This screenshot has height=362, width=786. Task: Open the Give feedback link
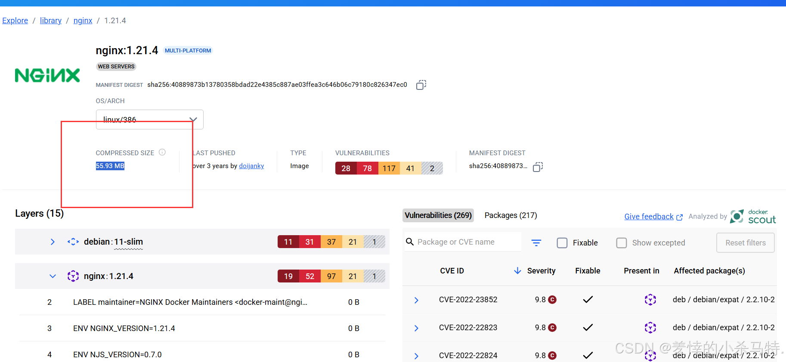[x=653, y=217]
